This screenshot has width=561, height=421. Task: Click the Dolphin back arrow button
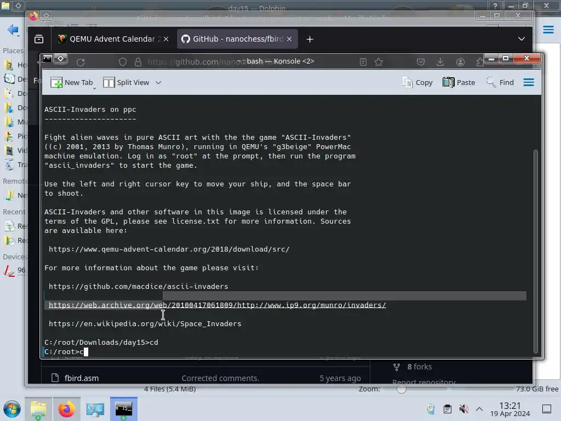point(13,30)
